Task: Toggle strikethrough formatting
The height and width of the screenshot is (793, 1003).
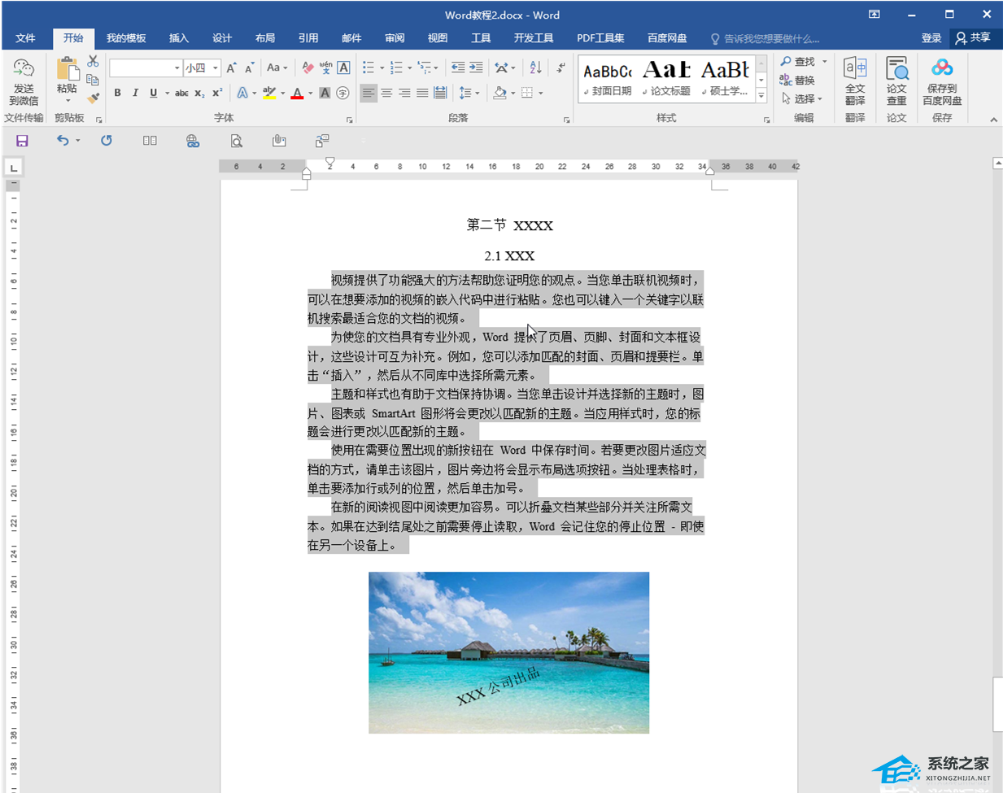Action: coord(181,94)
